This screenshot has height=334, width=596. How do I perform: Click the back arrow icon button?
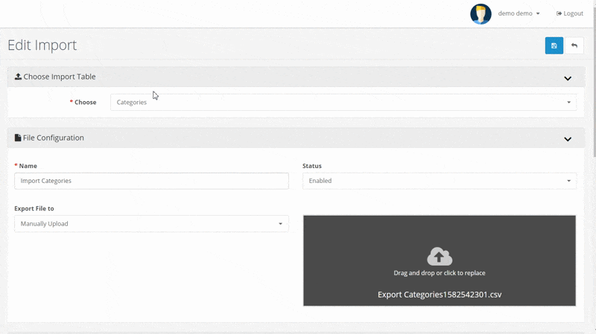(574, 45)
